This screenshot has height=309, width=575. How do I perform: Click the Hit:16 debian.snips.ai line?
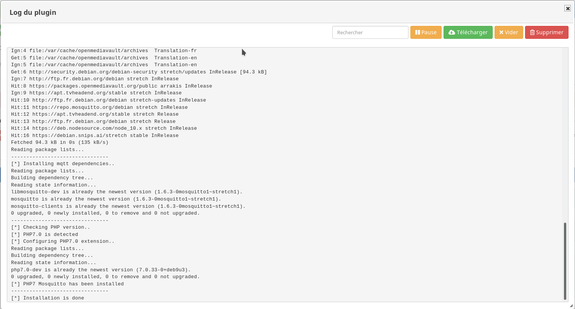coord(95,135)
